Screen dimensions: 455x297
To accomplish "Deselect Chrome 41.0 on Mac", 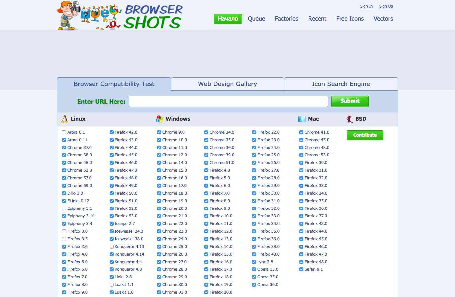I will pos(301,132).
